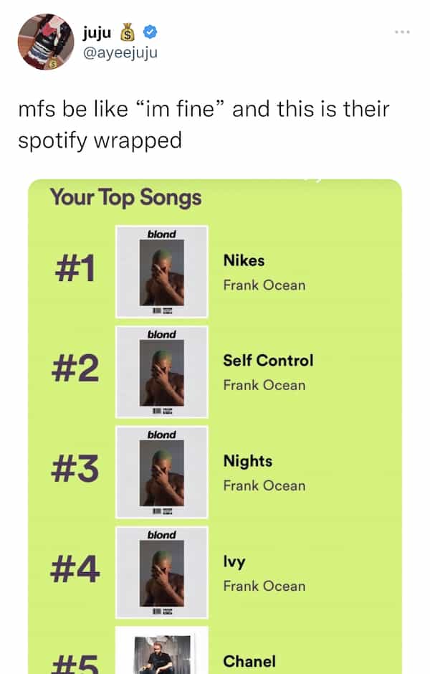Click the money bag emoji in username
Viewport: 430px width, 674px height.
(x=128, y=32)
